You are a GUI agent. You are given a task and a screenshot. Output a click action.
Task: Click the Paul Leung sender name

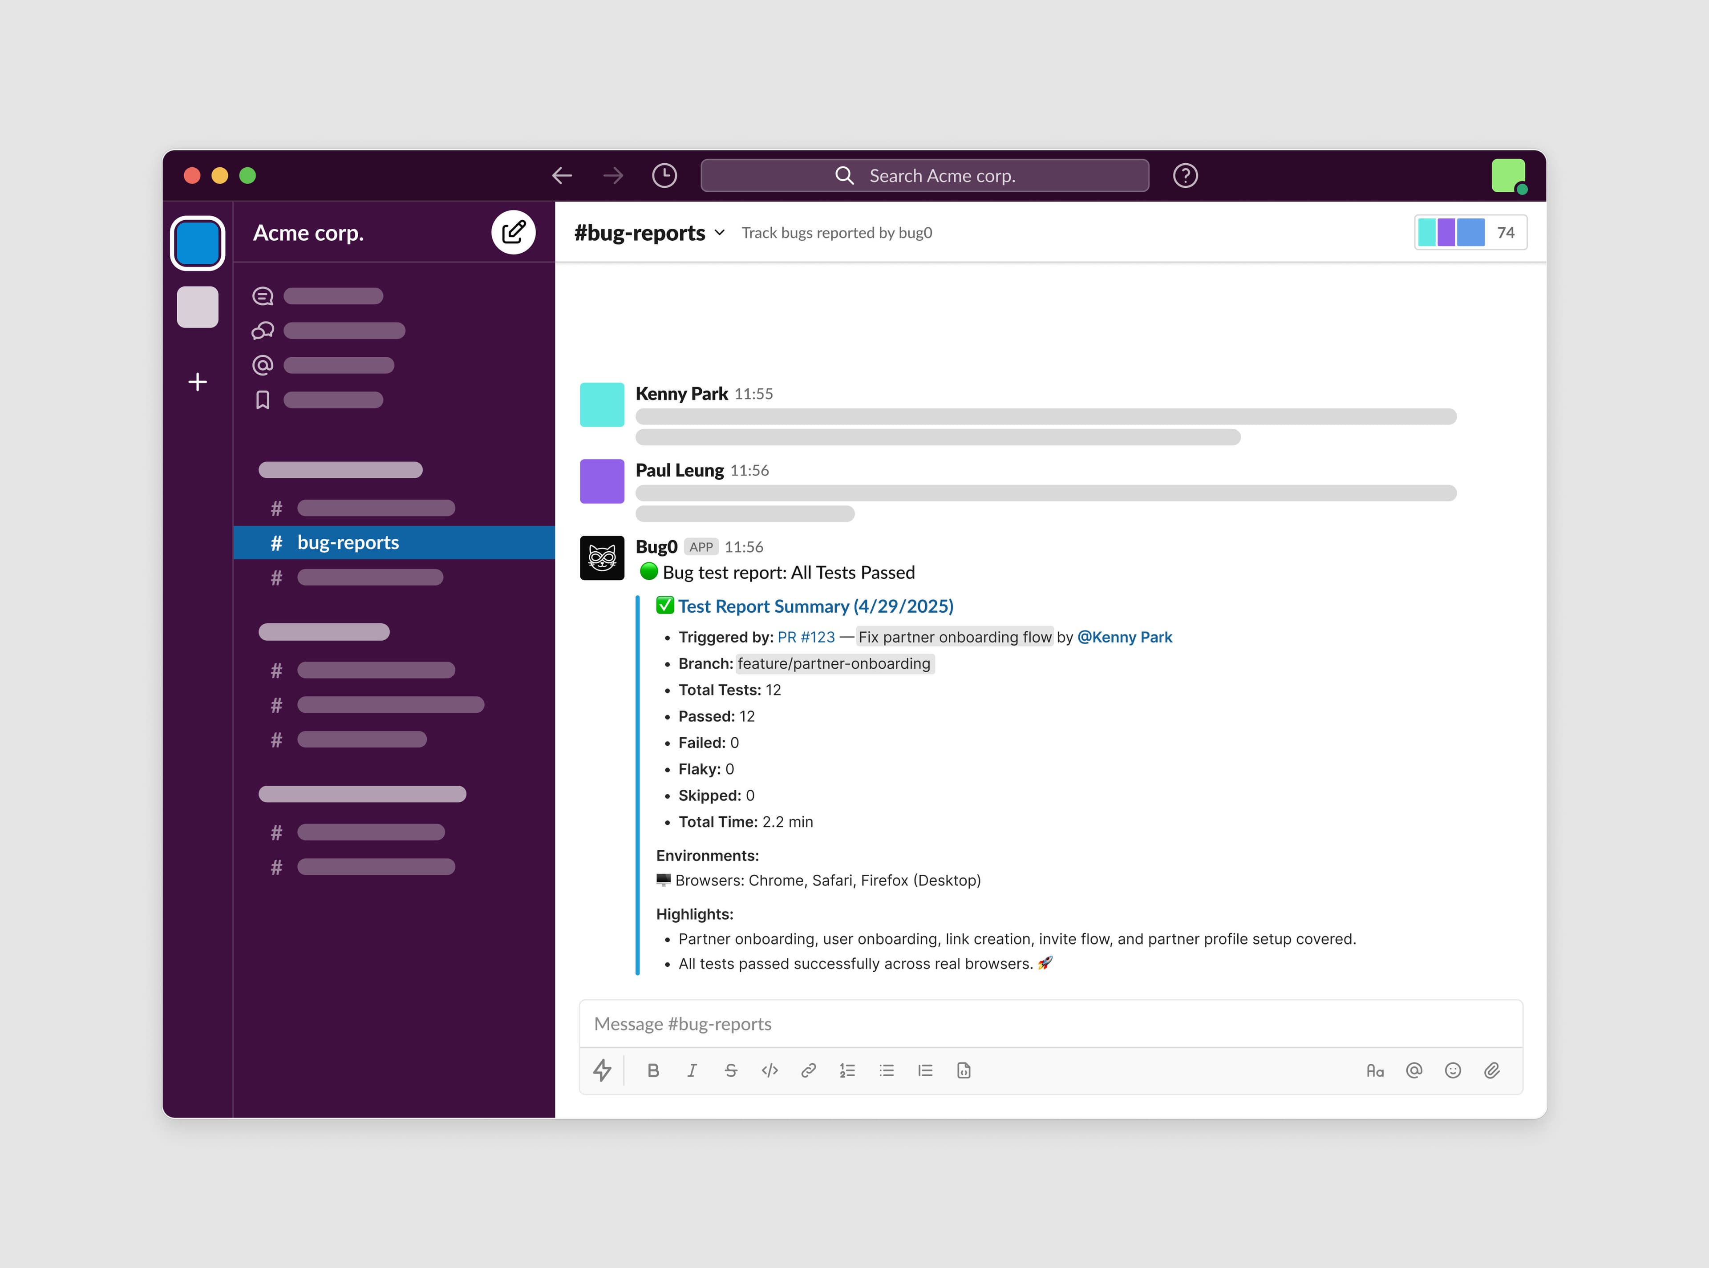tap(680, 471)
